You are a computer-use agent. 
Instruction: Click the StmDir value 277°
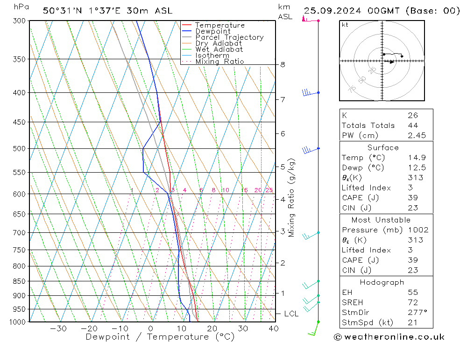pos(417,313)
